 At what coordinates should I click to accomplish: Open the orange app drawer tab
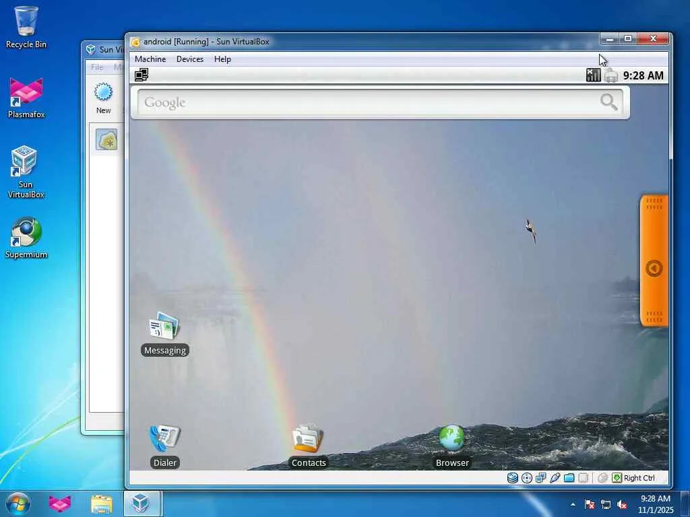(654, 261)
